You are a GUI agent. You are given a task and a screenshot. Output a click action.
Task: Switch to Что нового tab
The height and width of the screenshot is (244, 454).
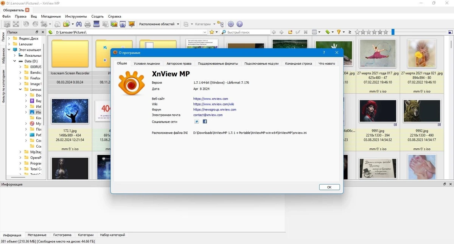[327, 64]
